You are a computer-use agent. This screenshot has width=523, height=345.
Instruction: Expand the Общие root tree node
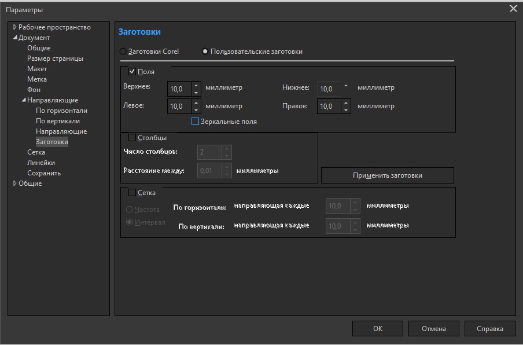click(x=15, y=183)
